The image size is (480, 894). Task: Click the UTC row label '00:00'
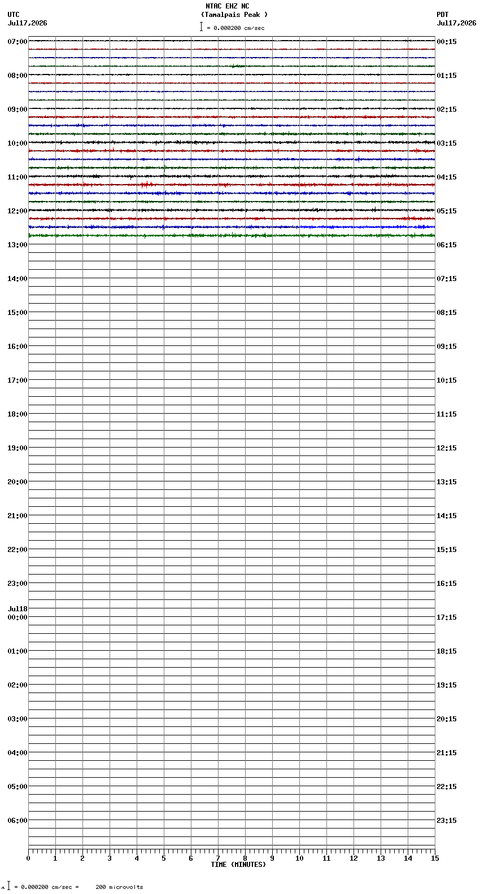tap(18, 617)
